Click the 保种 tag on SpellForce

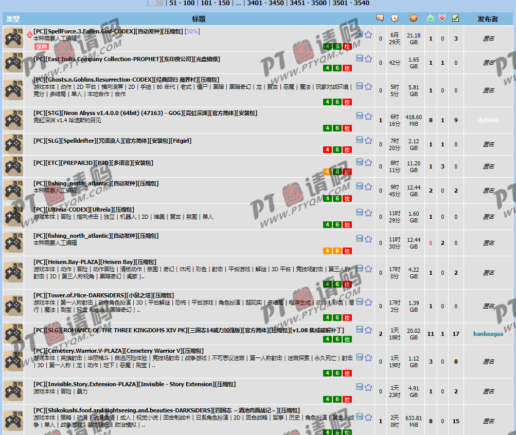(x=42, y=47)
